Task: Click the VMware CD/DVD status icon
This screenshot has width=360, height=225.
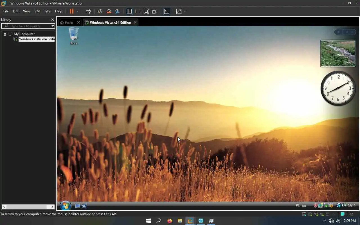Action: tap(310, 214)
